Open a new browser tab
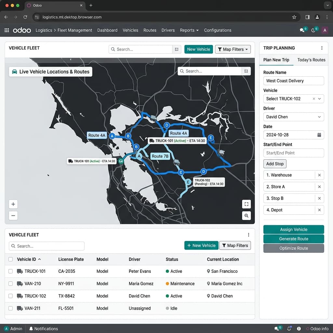333x333 pixels. (91, 5)
